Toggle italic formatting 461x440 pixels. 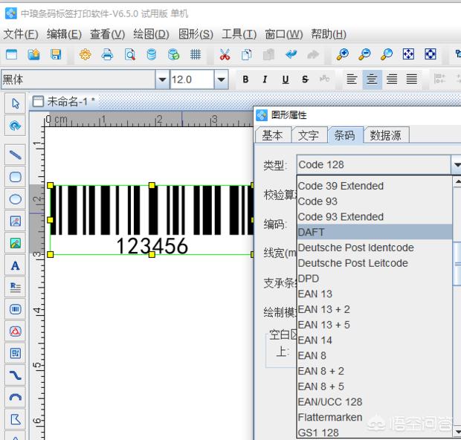265,80
